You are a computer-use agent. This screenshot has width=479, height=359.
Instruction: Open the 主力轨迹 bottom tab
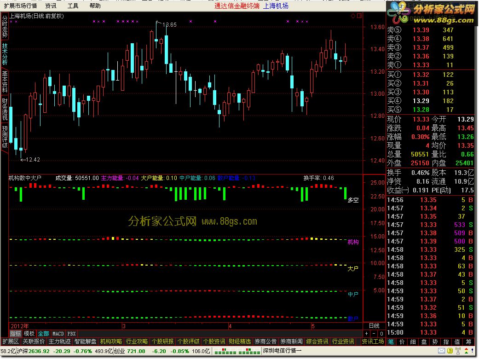(59, 342)
